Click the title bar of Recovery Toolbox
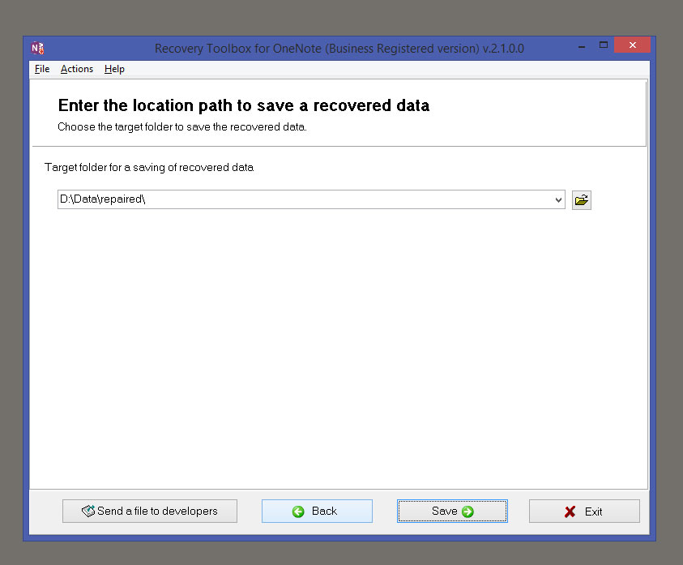 pos(340,48)
